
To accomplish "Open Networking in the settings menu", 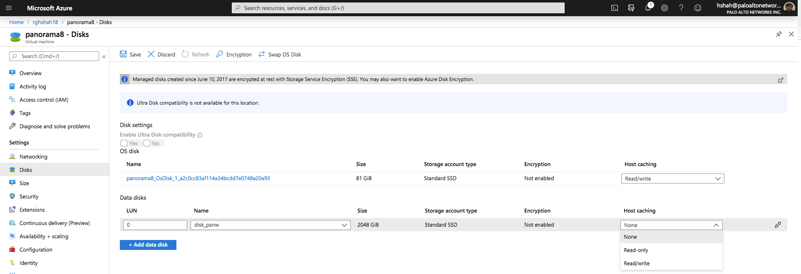I will click(x=33, y=157).
